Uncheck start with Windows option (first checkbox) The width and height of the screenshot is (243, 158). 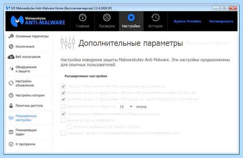coord(63,86)
